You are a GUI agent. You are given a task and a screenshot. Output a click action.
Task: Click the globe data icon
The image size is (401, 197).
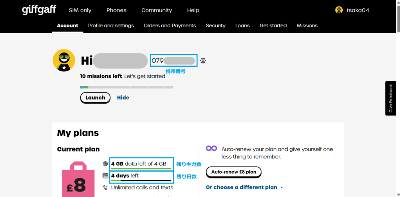105,163
